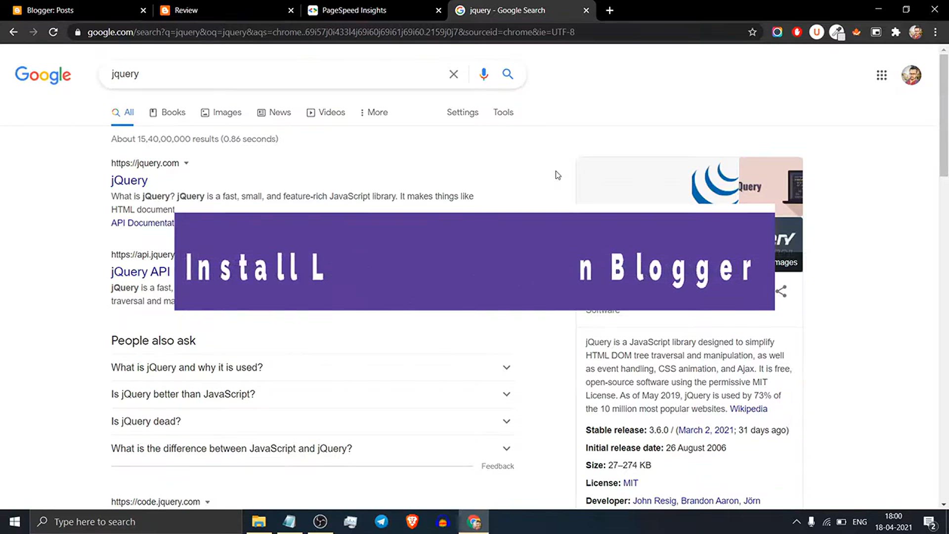949x534 pixels.
Task: Click the March 2, 2021 release link
Action: [x=706, y=430]
